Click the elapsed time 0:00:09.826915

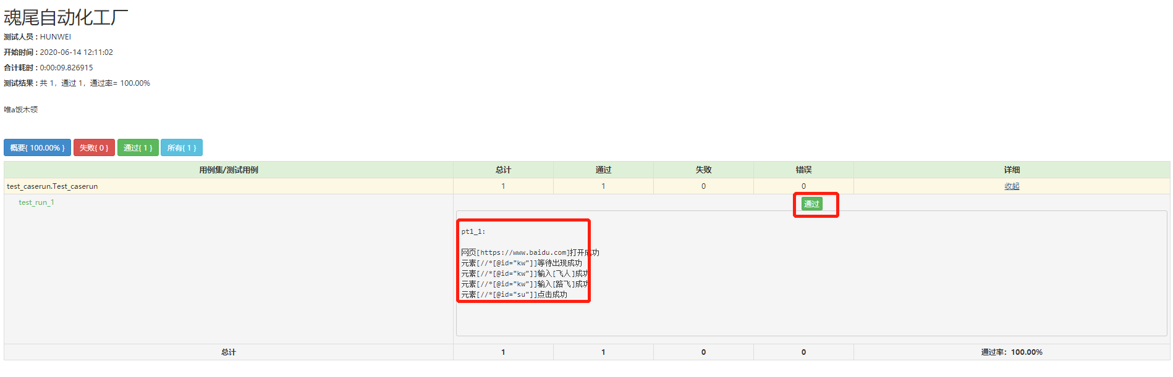pyautogui.click(x=67, y=68)
